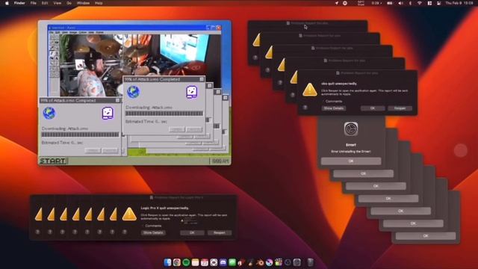478x269 pixels.
Task: Click 'obs quit unexpectedly.' heading text
Action: [x=338, y=83]
